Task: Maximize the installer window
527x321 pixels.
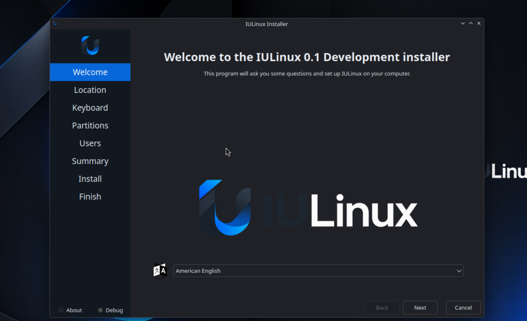Action: point(471,23)
